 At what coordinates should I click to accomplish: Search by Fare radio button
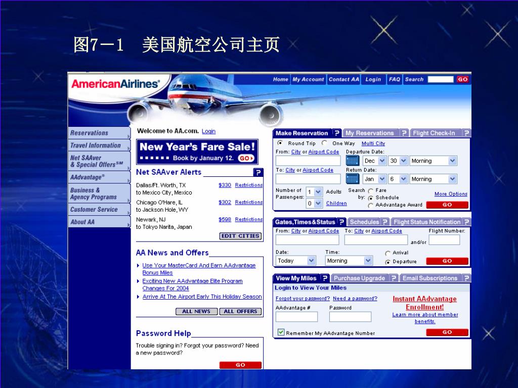coord(371,190)
